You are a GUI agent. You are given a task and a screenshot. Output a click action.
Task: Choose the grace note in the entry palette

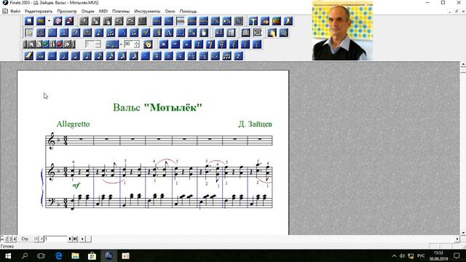pos(238,55)
